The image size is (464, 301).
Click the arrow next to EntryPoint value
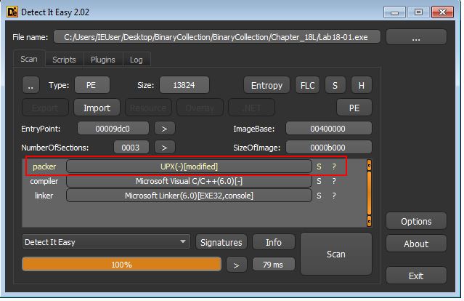[x=165, y=129]
